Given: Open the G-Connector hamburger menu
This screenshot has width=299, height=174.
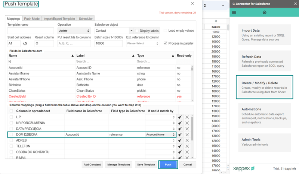Looking at the screenshot, I should pyautogui.click(x=234, y=12).
